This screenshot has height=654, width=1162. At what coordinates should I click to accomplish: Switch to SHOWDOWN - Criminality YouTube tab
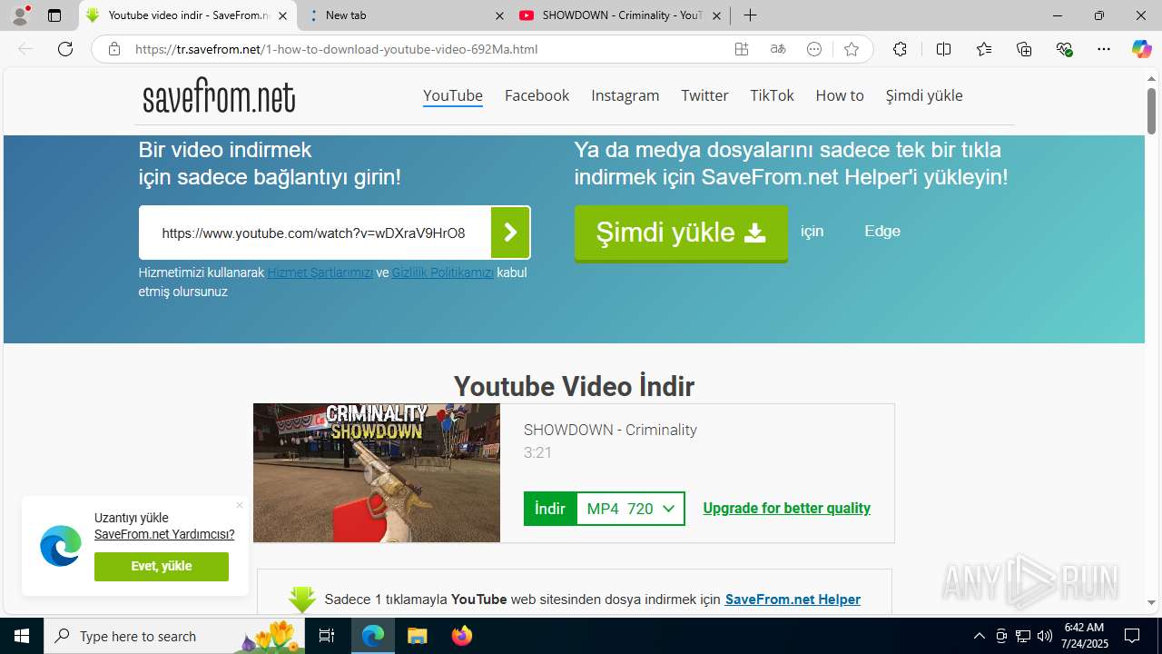coord(622,15)
